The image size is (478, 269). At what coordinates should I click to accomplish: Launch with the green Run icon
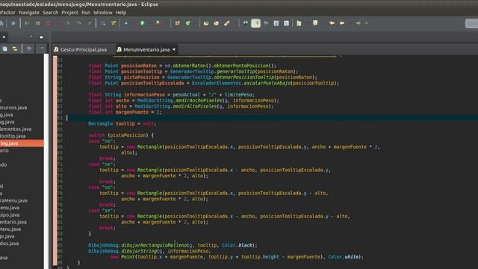pyautogui.click(x=142, y=23)
